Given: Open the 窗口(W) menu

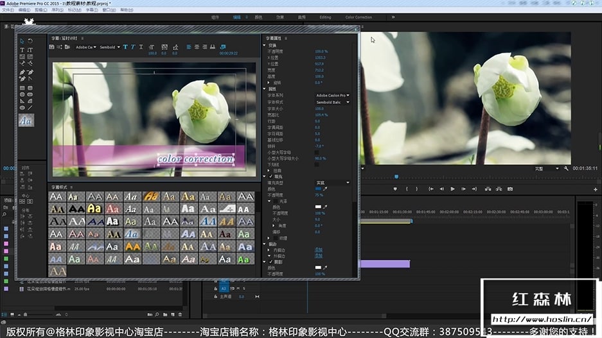Looking at the screenshot, I should click(x=109, y=10).
